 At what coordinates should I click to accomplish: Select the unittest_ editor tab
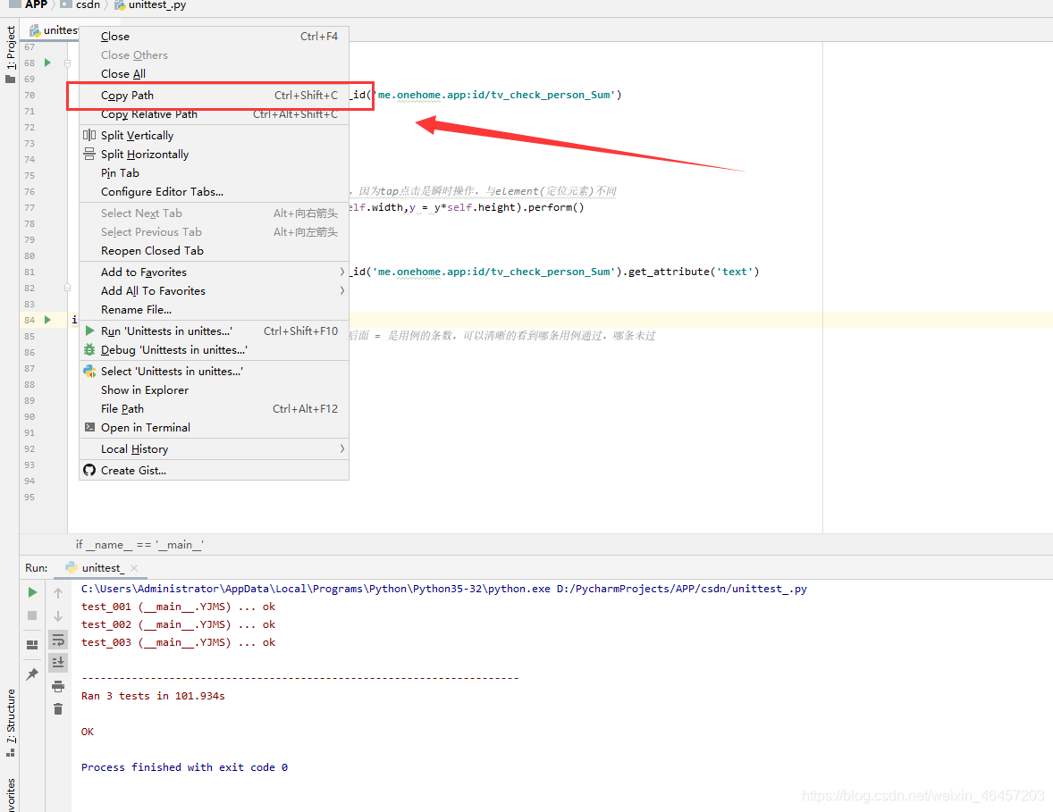54,30
